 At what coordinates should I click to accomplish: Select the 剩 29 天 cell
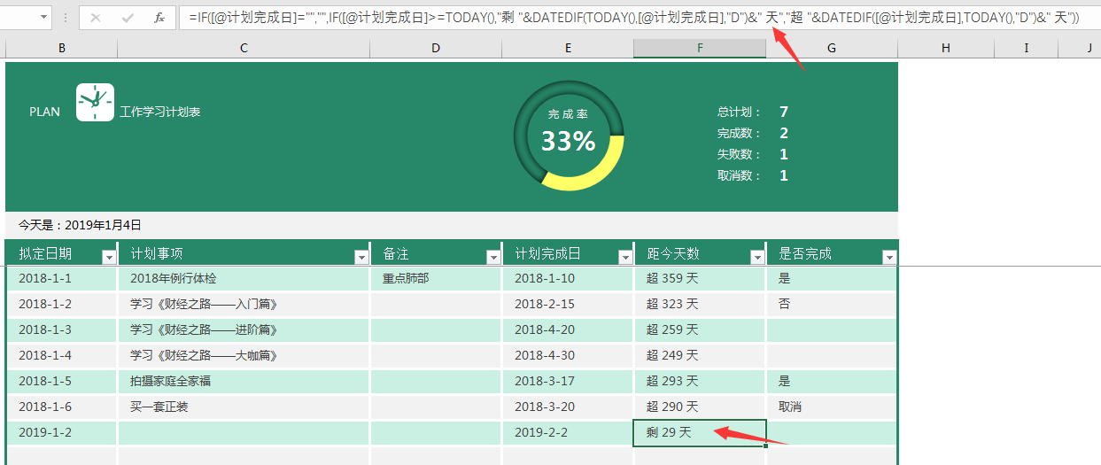[700, 432]
